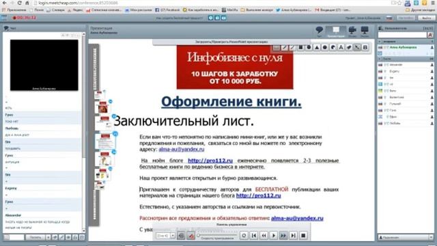Click the language flag icon in top bar

(x=389, y=18)
